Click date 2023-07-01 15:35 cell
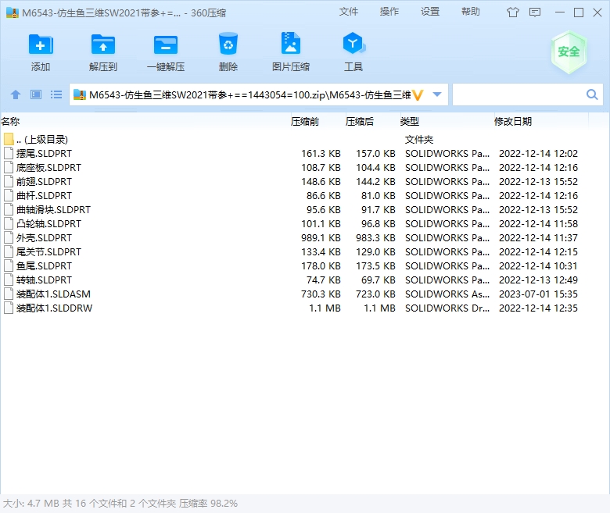The image size is (610, 513). tap(538, 294)
